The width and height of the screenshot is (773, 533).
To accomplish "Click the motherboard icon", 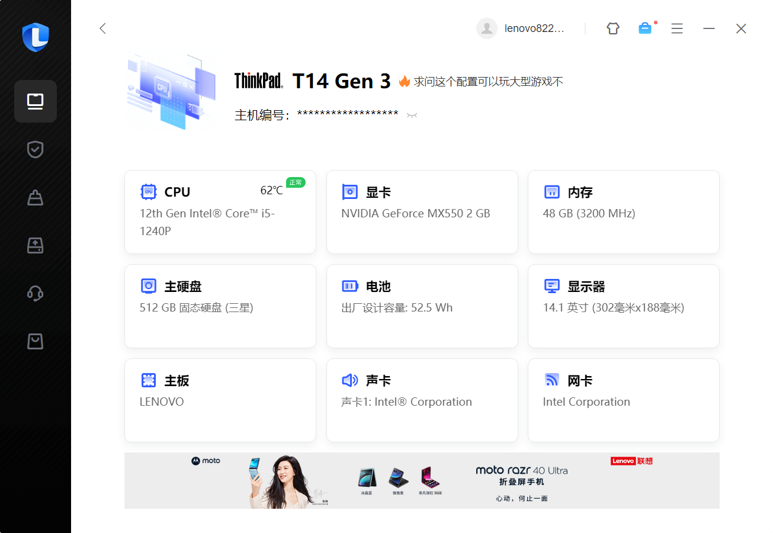I will click(x=148, y=380).
